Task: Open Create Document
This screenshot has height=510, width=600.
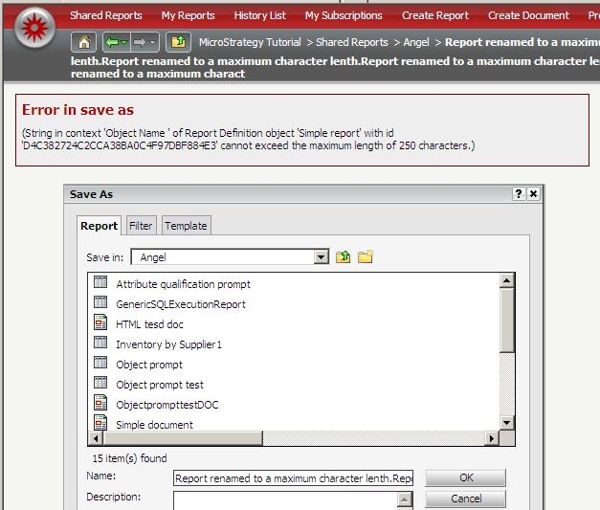Action: (528, 15)
